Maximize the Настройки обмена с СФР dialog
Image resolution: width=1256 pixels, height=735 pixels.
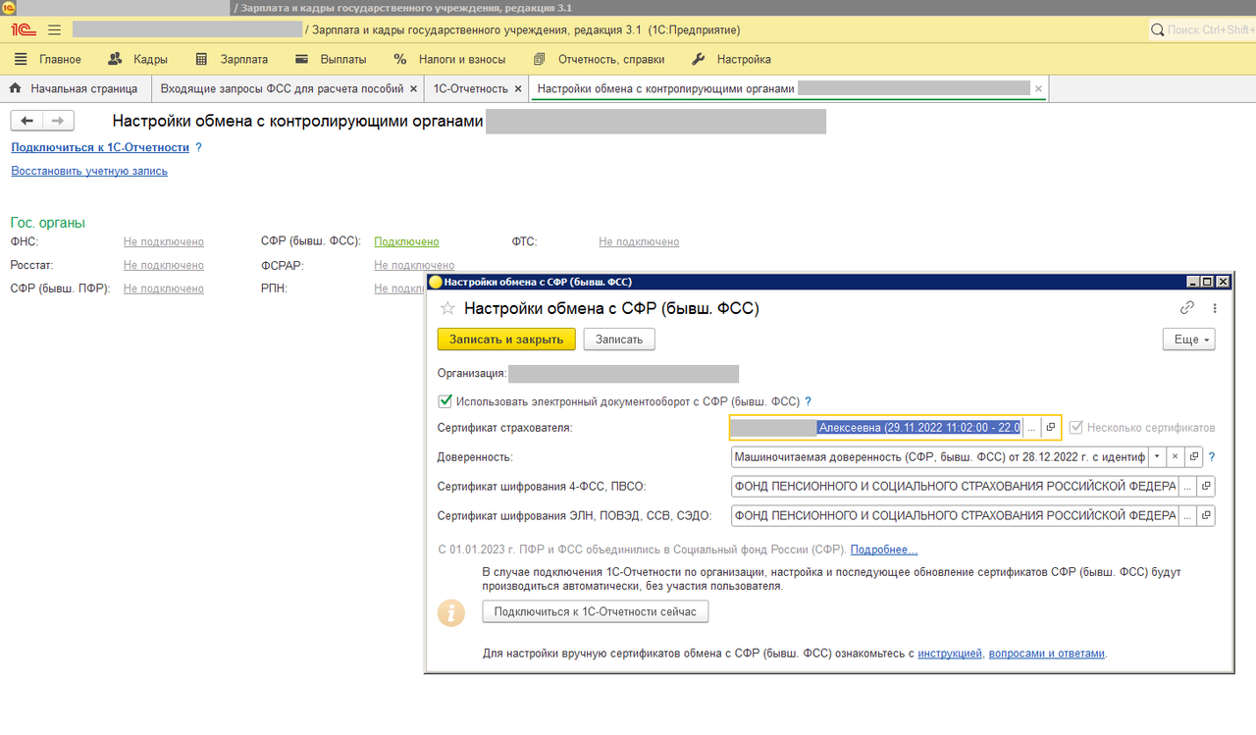click(x=1208, y=282)
